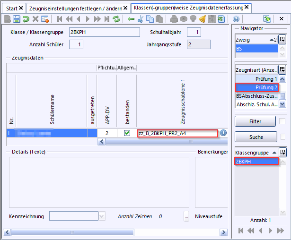Toggle the 'bestanden' checkbox in row 1
291x240 pixels.
point(127,133)
